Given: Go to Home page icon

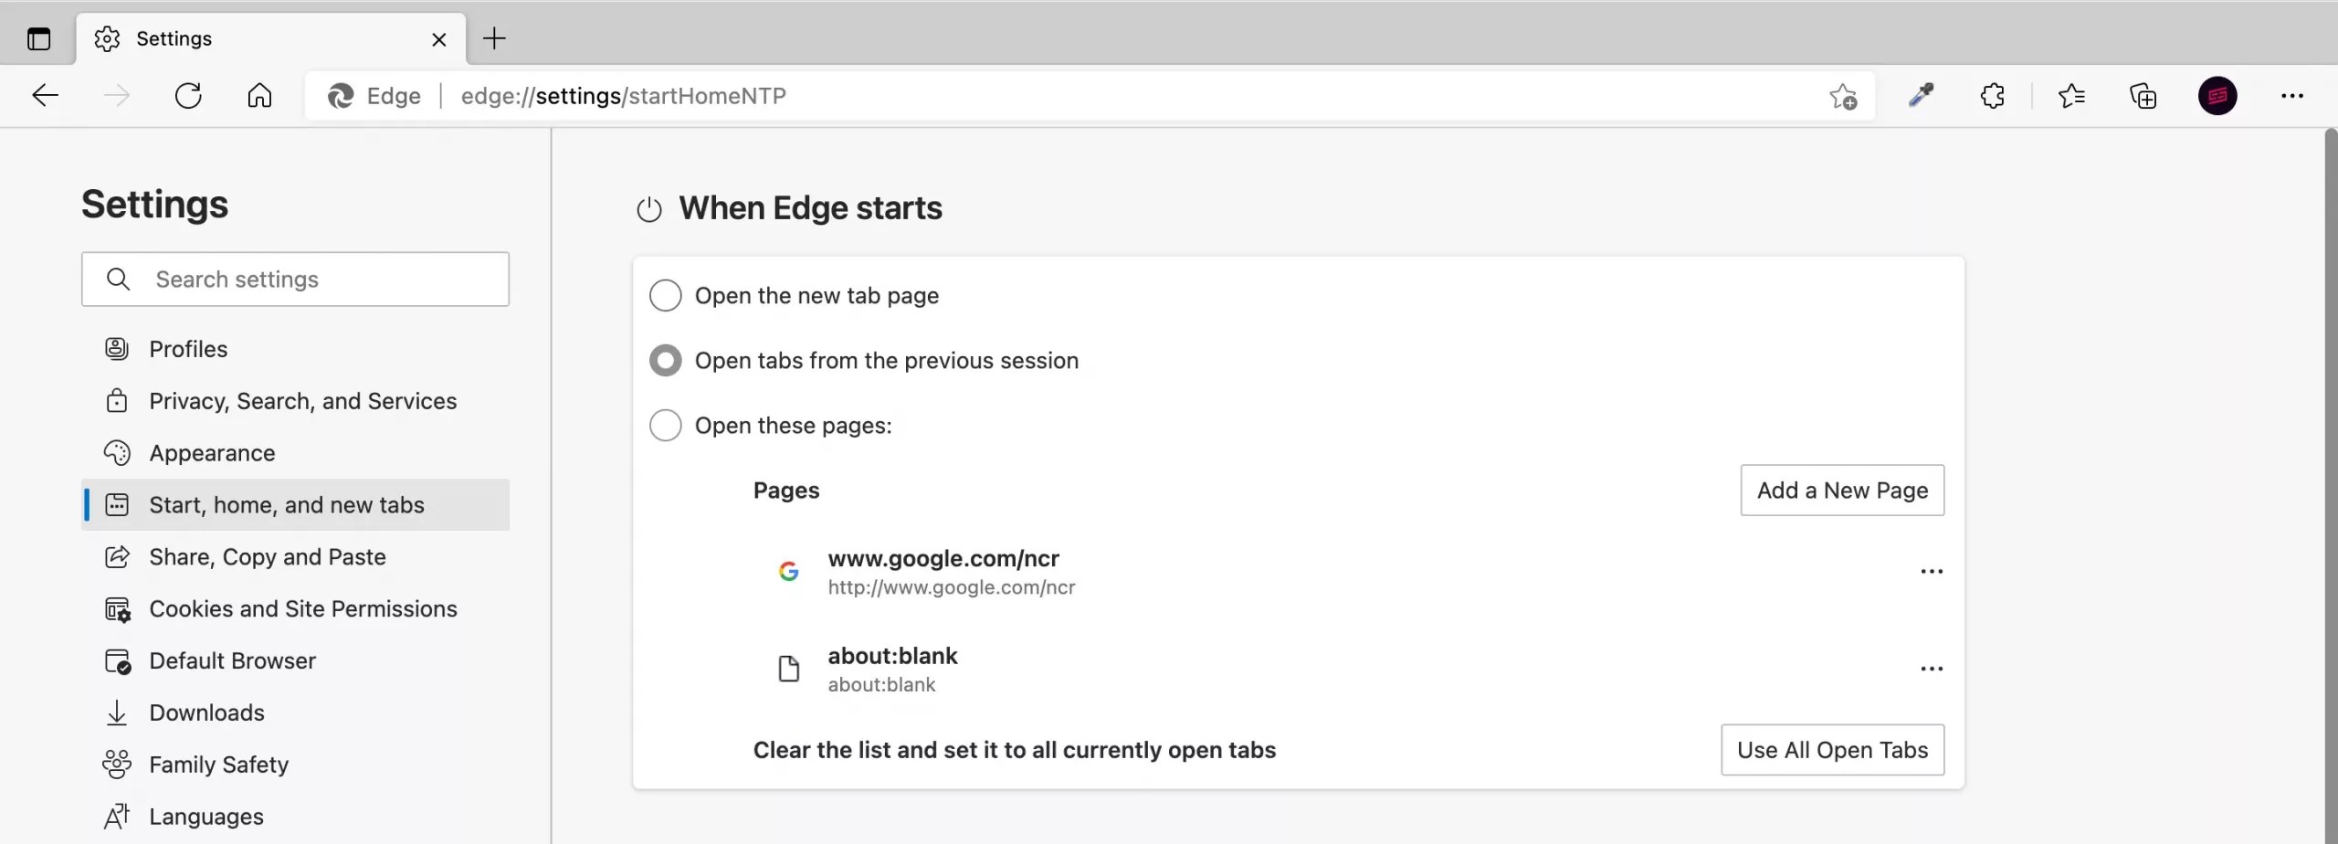Looking at the screenshot, I should (259, 96).
